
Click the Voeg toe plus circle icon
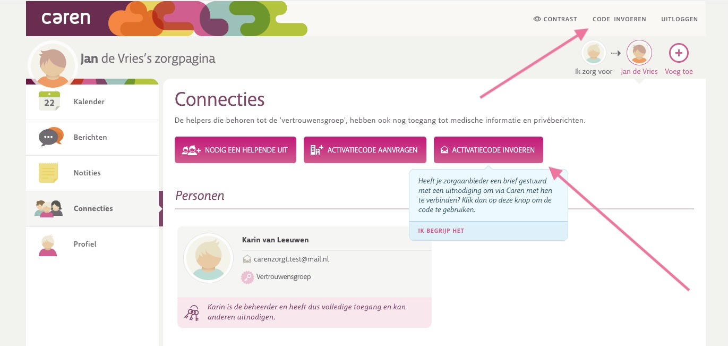tap(679, 53)
